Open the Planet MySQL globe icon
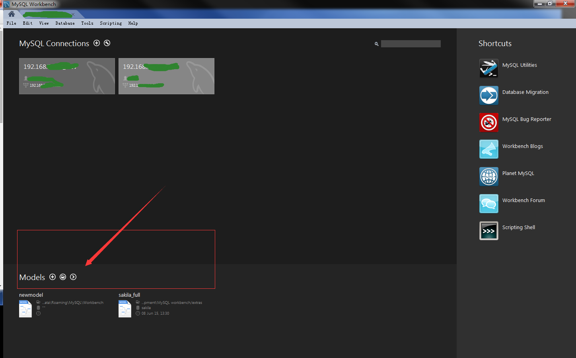The width and height of the screenshot is (576, 358). pos(489,177)
